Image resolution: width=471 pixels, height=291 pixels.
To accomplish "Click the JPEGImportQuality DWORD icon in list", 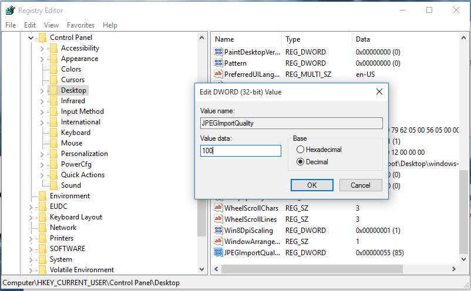I will tap(219, 253).
